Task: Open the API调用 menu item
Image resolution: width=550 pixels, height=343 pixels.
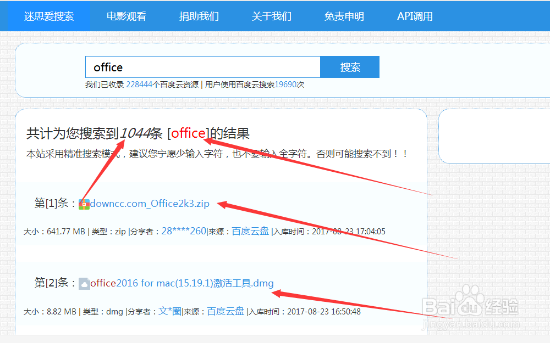Action: [x=415, y=16]
